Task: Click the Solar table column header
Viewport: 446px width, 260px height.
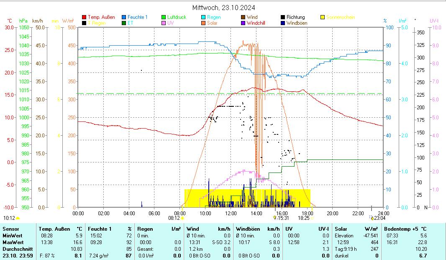Action: (x=341, y=229)
